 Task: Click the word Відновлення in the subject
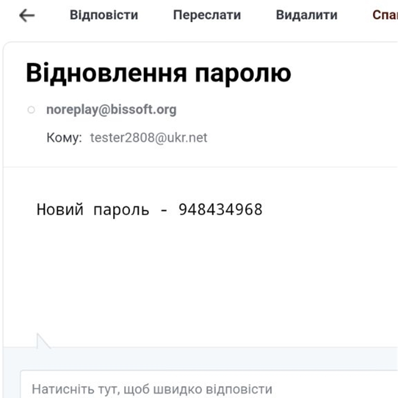tap(106, 73)
